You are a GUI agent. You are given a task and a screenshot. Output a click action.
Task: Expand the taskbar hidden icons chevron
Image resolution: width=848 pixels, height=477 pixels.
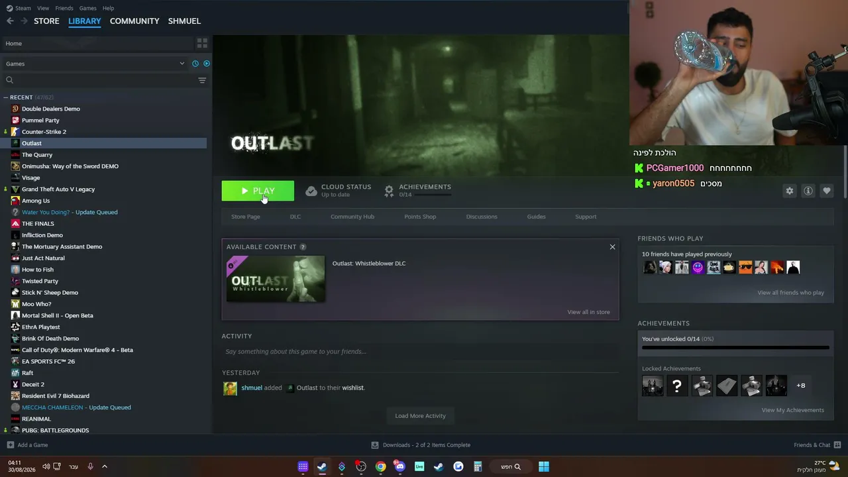[x=104, y=466]
